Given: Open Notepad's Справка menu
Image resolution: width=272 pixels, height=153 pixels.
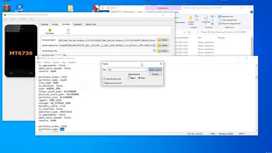Looking at the screenshot, I should [x=72, y=62].
